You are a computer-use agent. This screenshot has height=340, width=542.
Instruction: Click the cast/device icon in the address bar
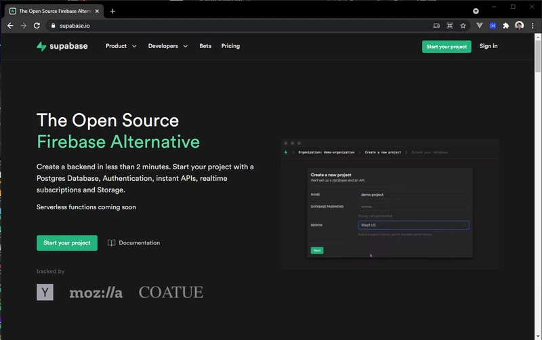point(436,26)
